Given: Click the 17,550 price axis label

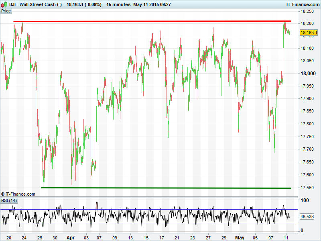Looking at the screenshot, I should pyautogui.click(x=307, y=188).
